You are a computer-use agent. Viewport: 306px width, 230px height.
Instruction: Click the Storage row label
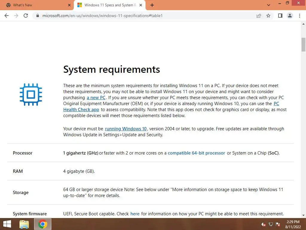coord(21,193)
